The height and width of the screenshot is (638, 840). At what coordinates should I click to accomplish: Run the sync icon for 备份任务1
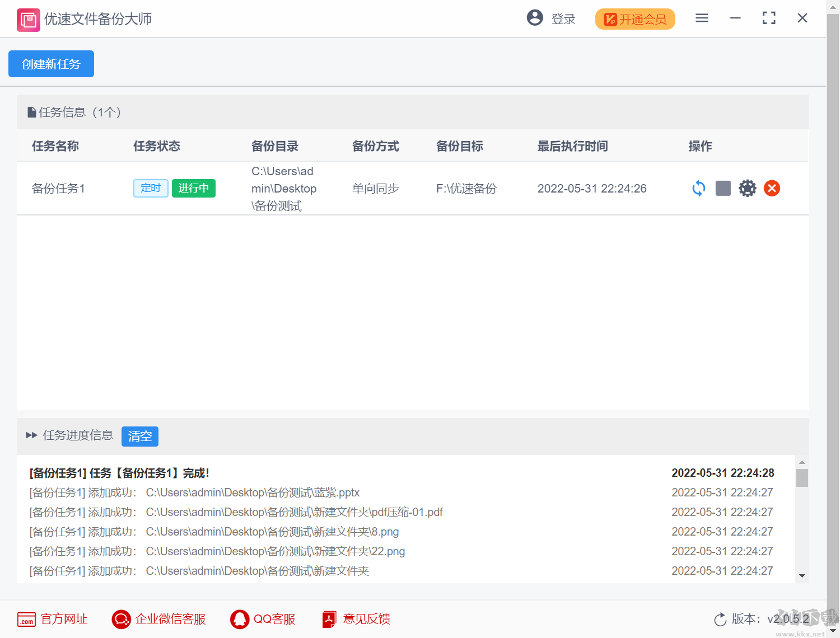698,188
